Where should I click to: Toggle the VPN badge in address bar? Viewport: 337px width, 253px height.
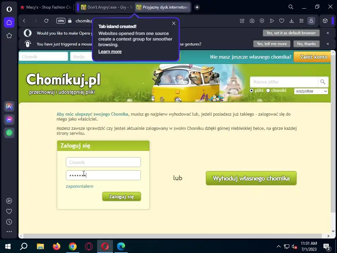coord(61,21)
